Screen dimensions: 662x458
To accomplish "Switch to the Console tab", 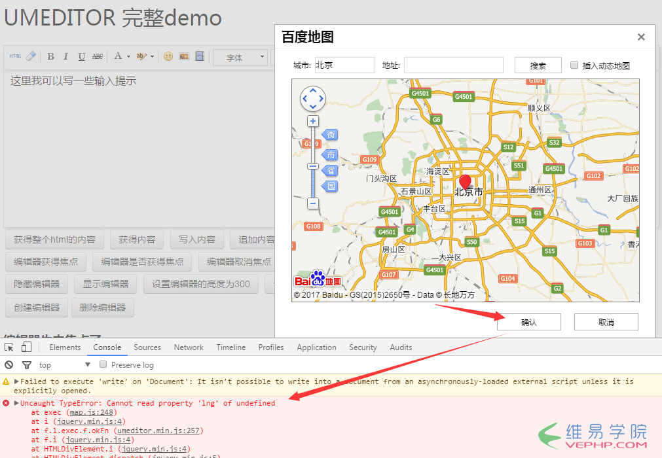I will [x=107, y=347].
